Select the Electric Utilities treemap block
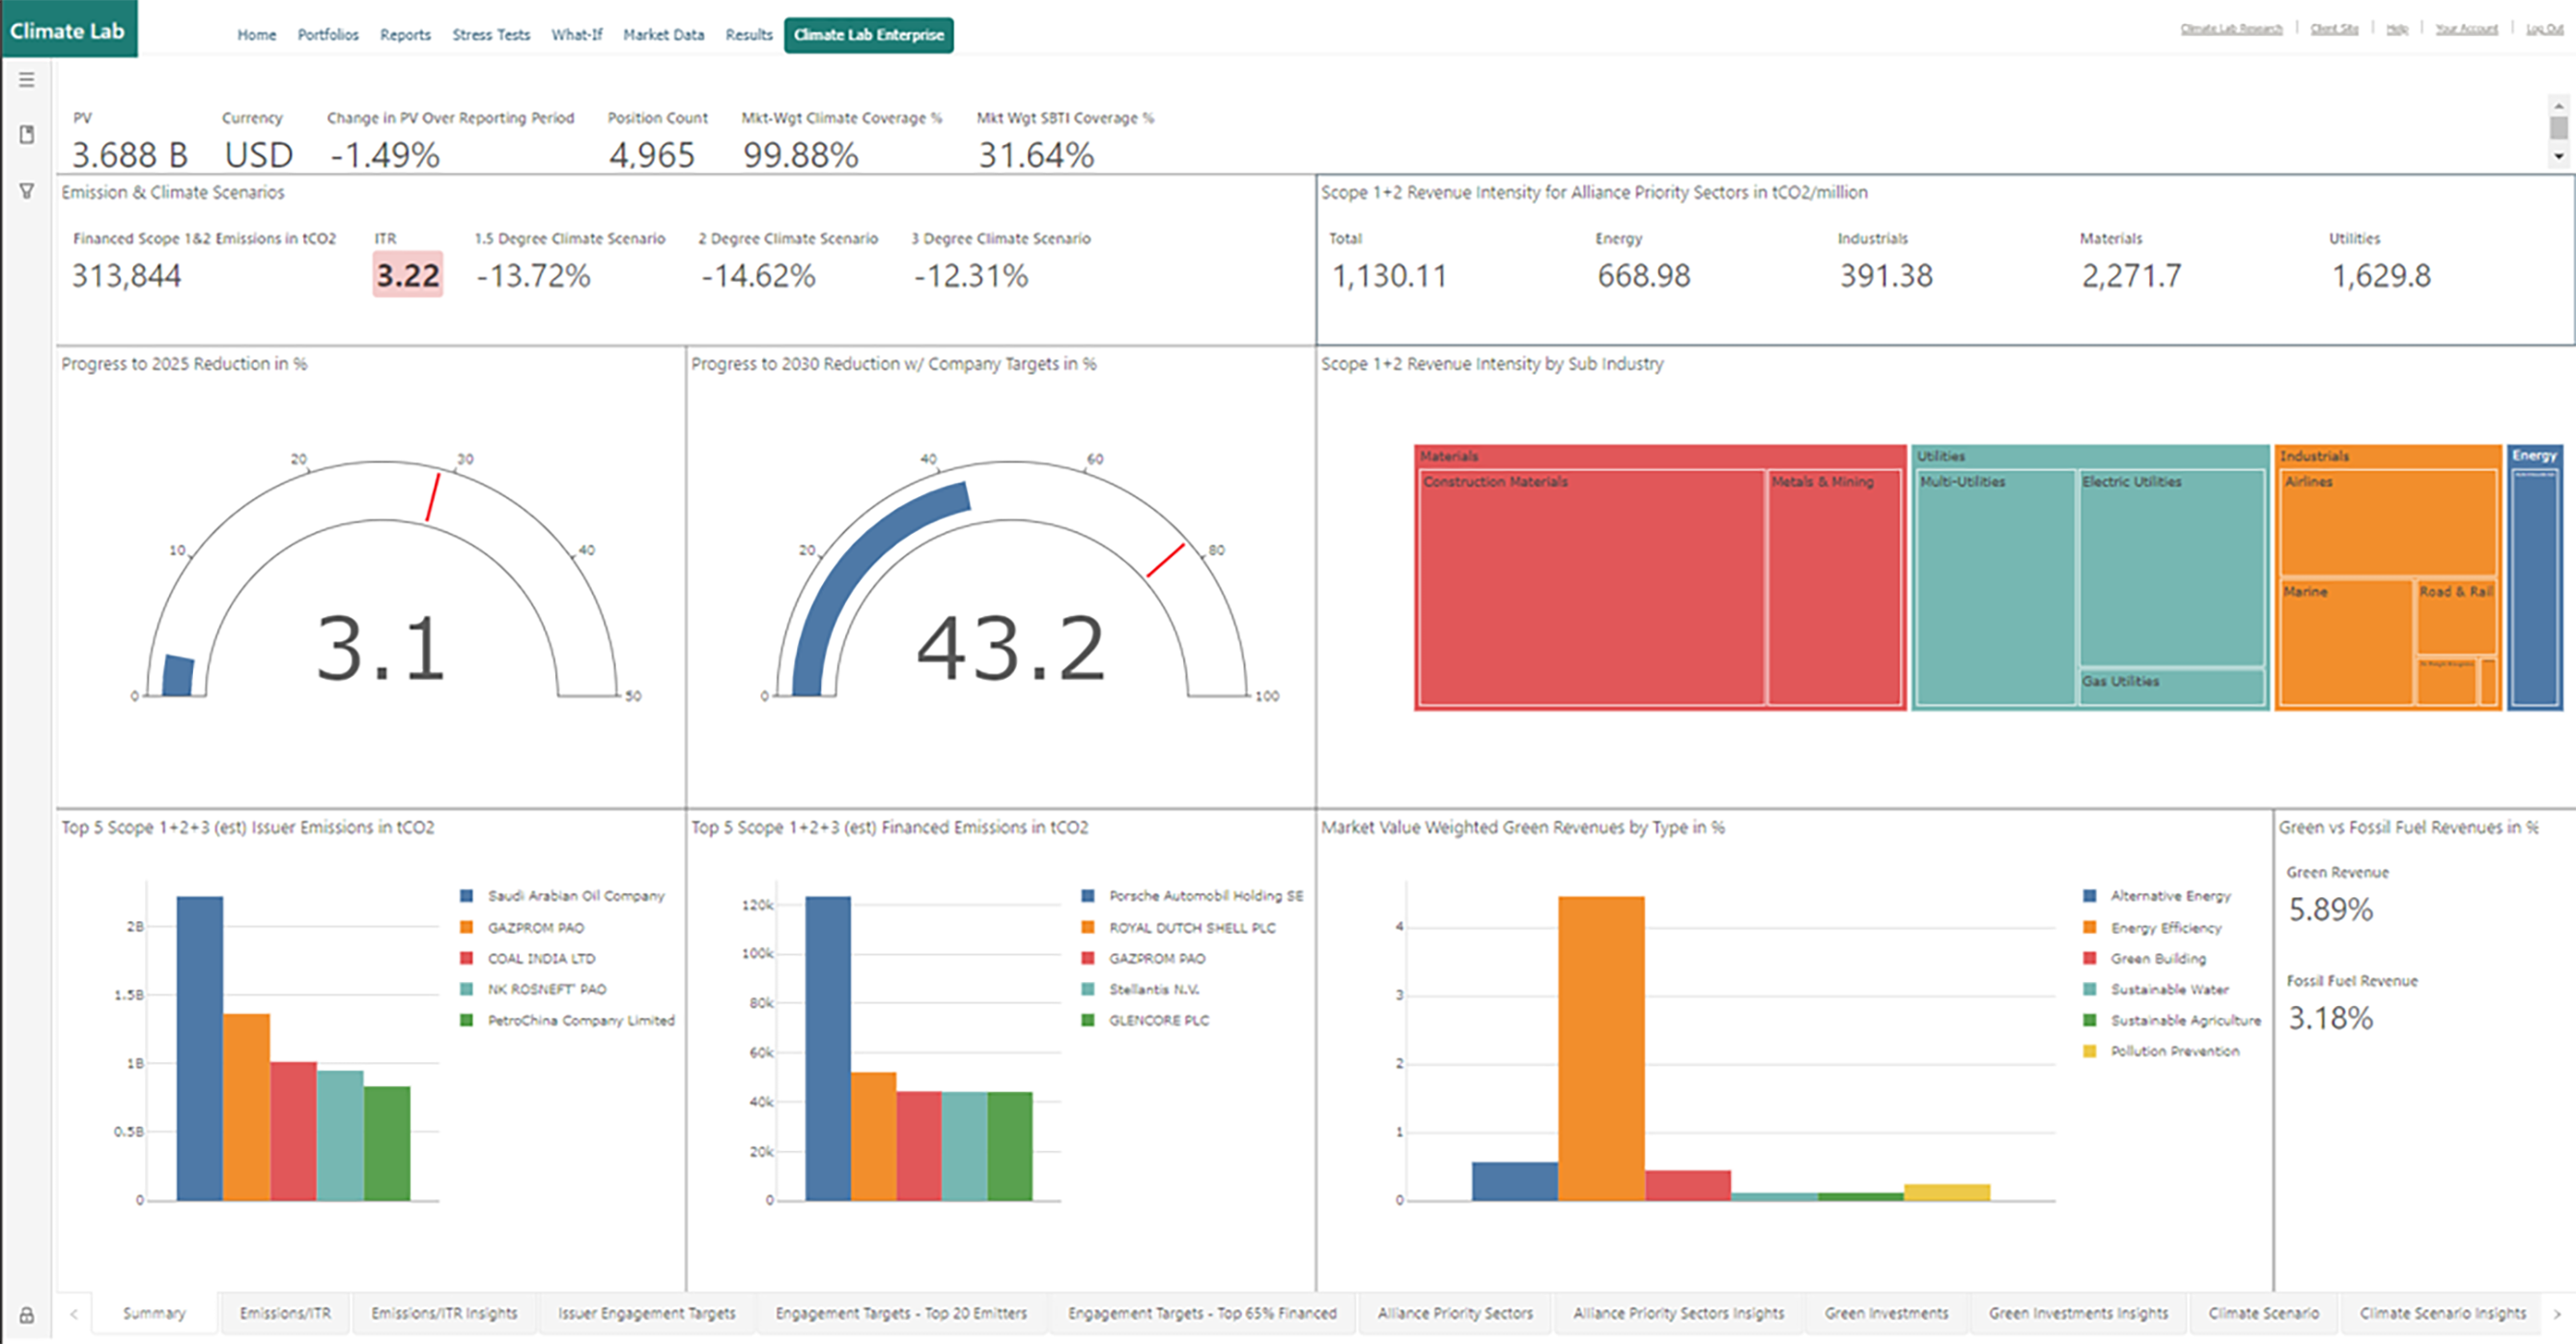This screenshot has width=2576, height=1344. 2172,568
